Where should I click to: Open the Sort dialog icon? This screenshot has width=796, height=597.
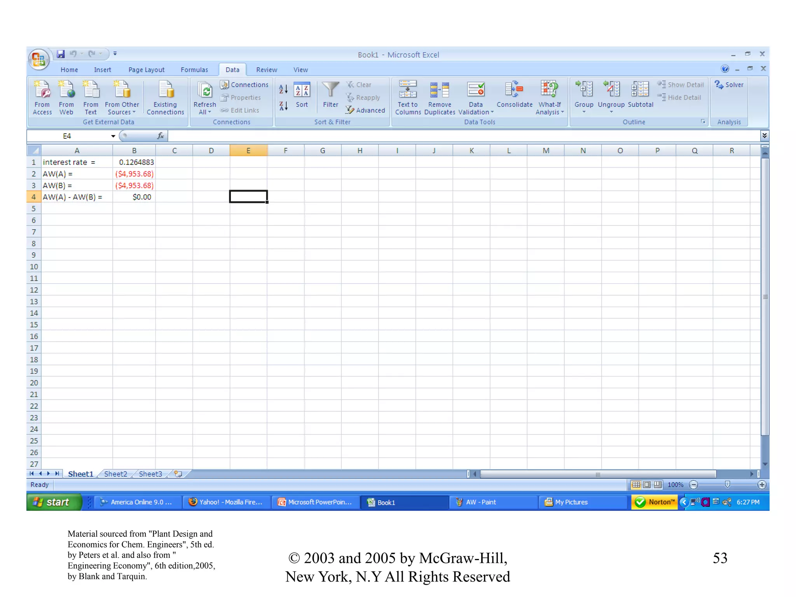pyautogui.click(x=302, y=90)
